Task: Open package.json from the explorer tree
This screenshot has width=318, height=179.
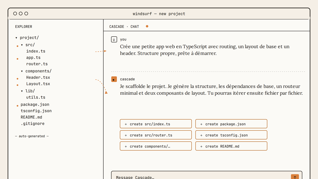Action: coord(35,104)
